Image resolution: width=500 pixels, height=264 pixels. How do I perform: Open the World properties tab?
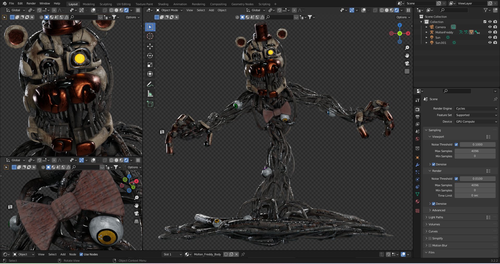[417, 139]
